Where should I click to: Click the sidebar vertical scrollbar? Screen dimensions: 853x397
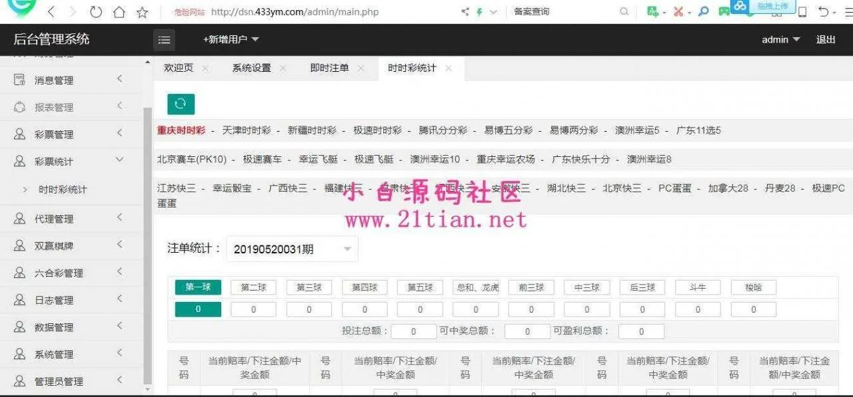tap(148, 246)
